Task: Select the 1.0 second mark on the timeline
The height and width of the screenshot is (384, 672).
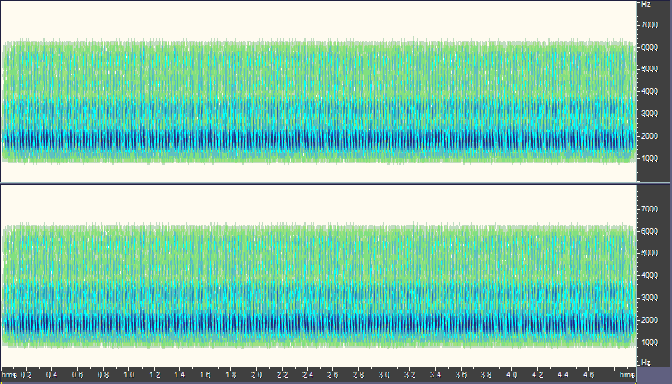Action: (x=128, y=375)
